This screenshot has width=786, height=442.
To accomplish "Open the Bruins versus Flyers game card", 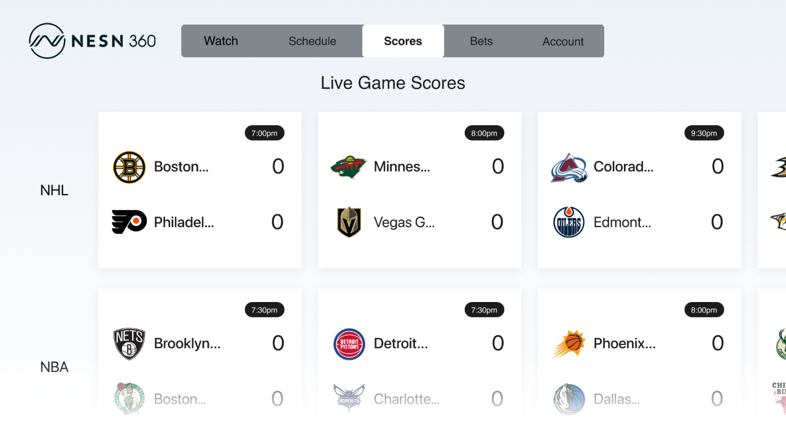I will (x=200, y=190).
